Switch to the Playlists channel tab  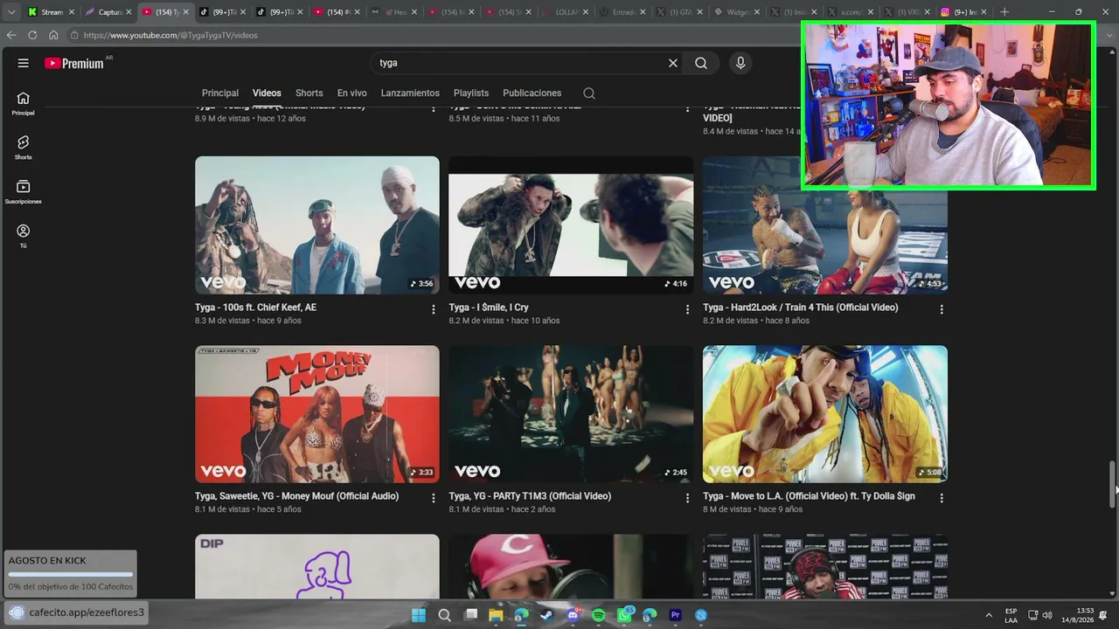471,93
